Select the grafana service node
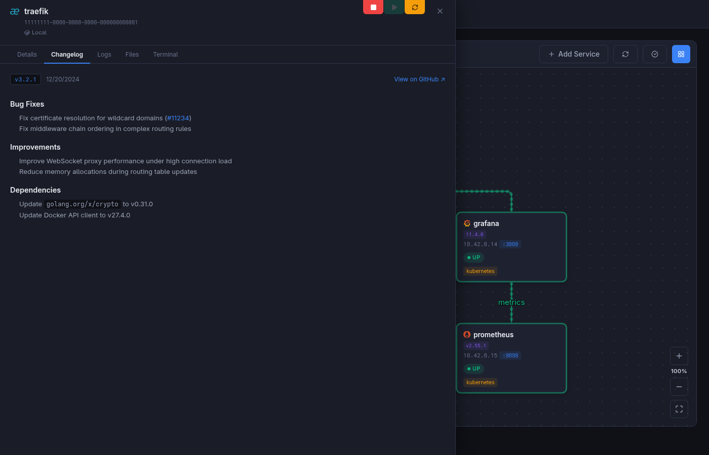 [511, 247]
